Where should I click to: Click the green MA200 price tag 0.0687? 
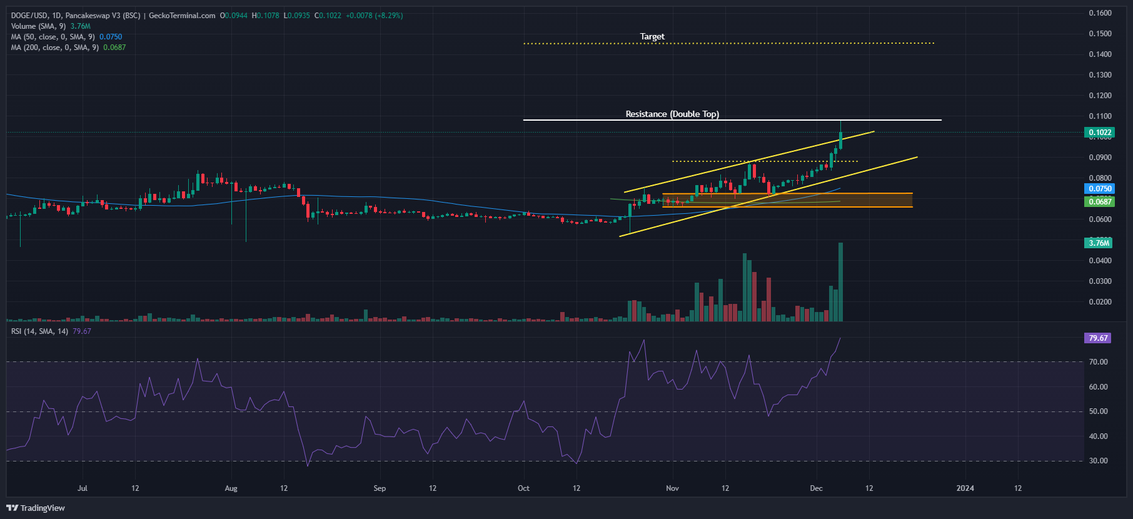point(1099,201)
